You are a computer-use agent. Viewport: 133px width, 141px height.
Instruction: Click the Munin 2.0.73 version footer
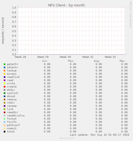[66, 138]
